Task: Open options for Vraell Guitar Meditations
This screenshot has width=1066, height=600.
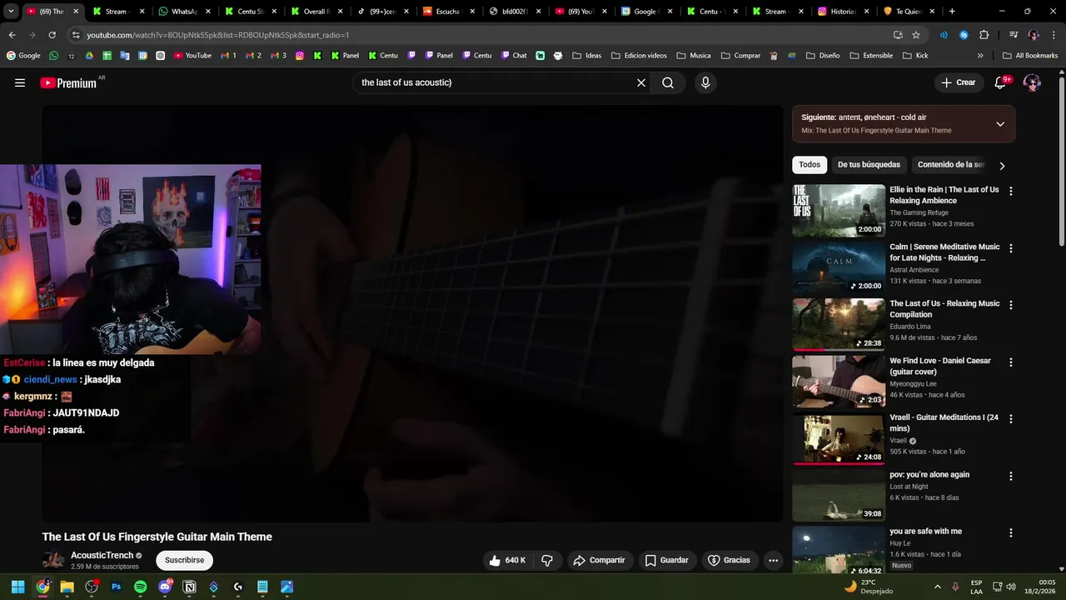Action: 1011,419
